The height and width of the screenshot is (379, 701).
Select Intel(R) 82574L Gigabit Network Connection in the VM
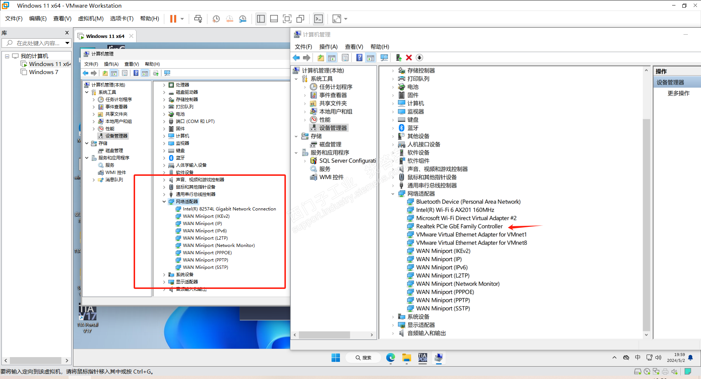coord(229,209)
